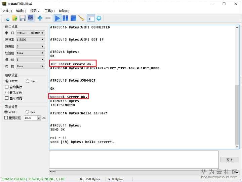Expand the 数据位 dropdown
The image size is (242, 182).
[x=30, y=46]
